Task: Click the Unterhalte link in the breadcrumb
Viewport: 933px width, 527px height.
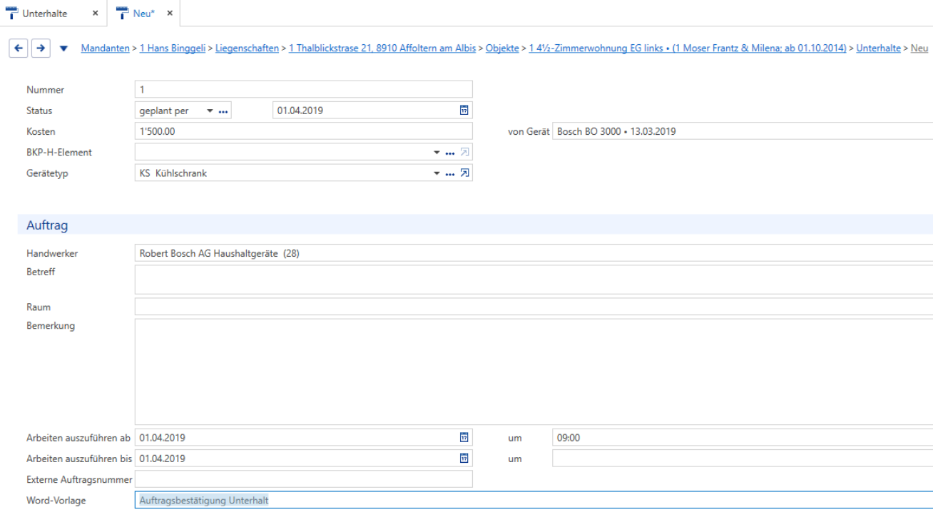Action: pos(878,48)
